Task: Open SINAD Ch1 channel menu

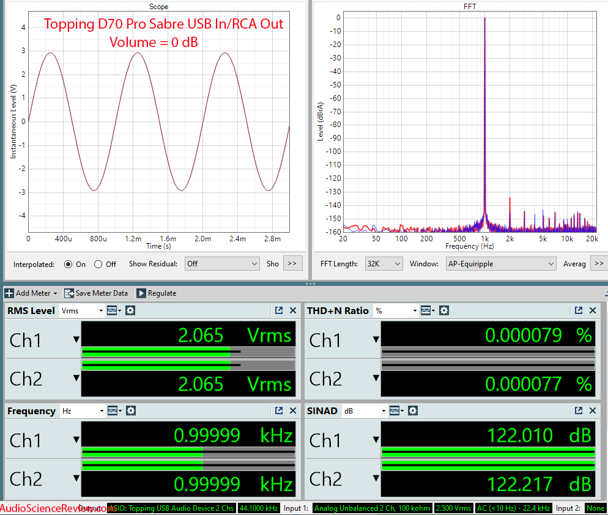Action: pos(376,439)
